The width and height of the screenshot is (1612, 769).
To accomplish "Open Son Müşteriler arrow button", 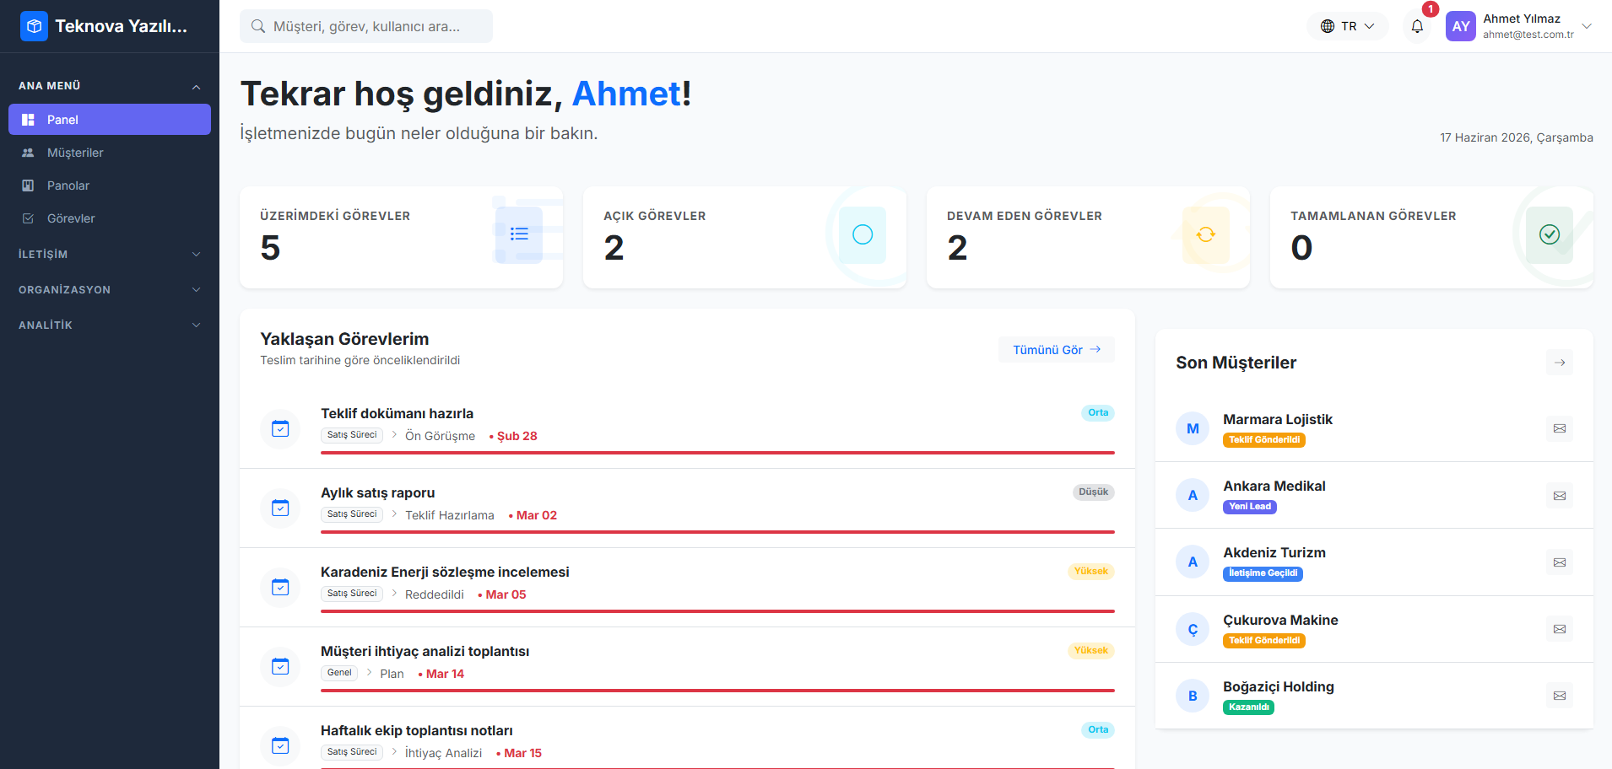I will [1560, 363].
